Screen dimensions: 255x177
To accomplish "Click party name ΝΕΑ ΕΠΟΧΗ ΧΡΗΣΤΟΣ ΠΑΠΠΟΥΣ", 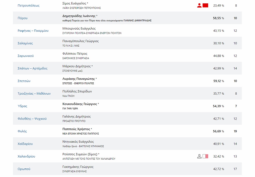I will click(x=81, y=134).
